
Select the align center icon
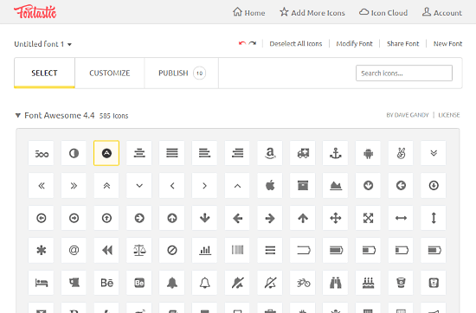(139, 153)
